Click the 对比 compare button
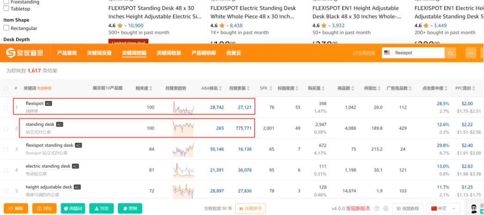 [44, 208]
